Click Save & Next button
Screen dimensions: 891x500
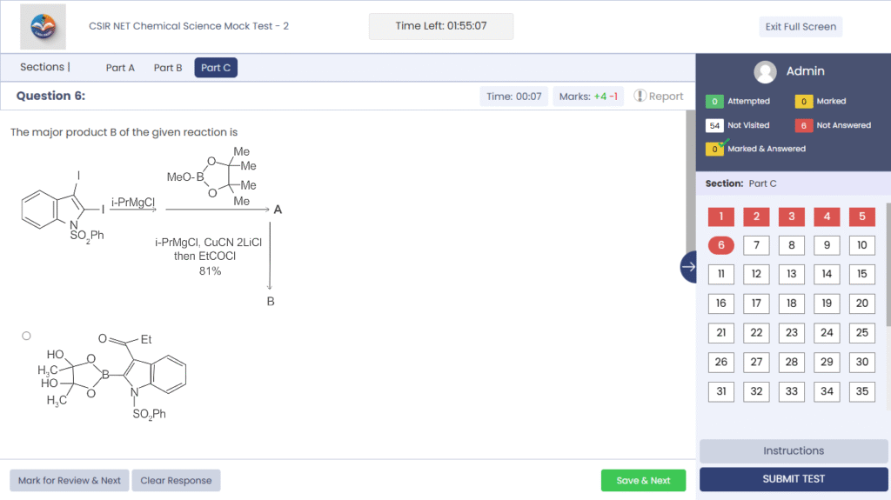643,480
